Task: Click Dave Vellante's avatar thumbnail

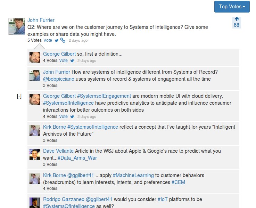Action: coord(35,154)
